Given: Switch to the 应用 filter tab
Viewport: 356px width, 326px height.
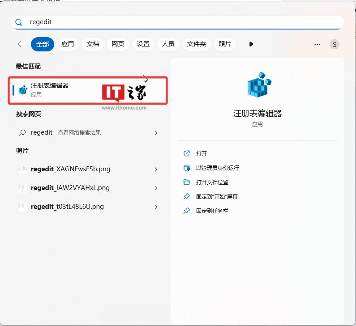Looking at the screenshot, I should (x=68, y=44).
